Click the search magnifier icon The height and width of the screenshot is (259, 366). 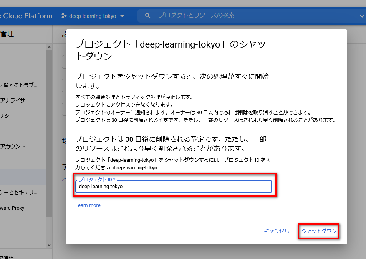click(147, 16)
